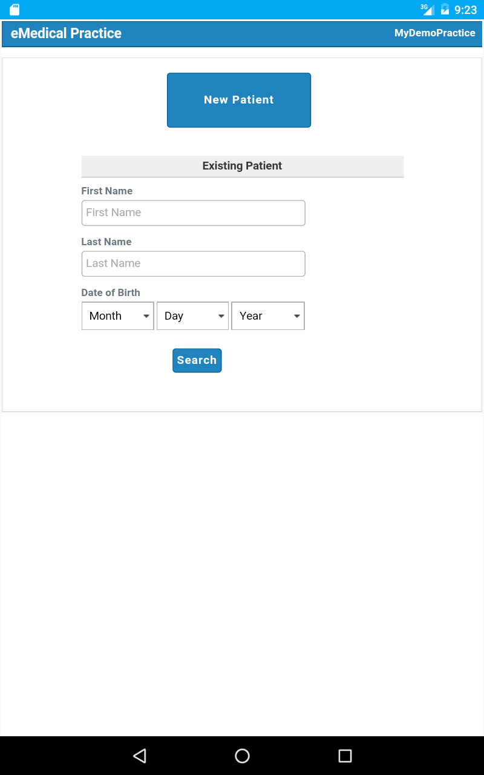Tap the New Patient button
Image resolution: width=484 pixels, height=775 pixels.
click(x=238, y=100)
